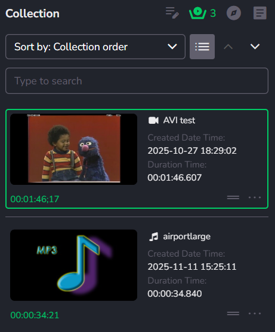The image size is (275, 332).
Task: Click the video camera icon beside AVI test
Action: pos(153,120)
